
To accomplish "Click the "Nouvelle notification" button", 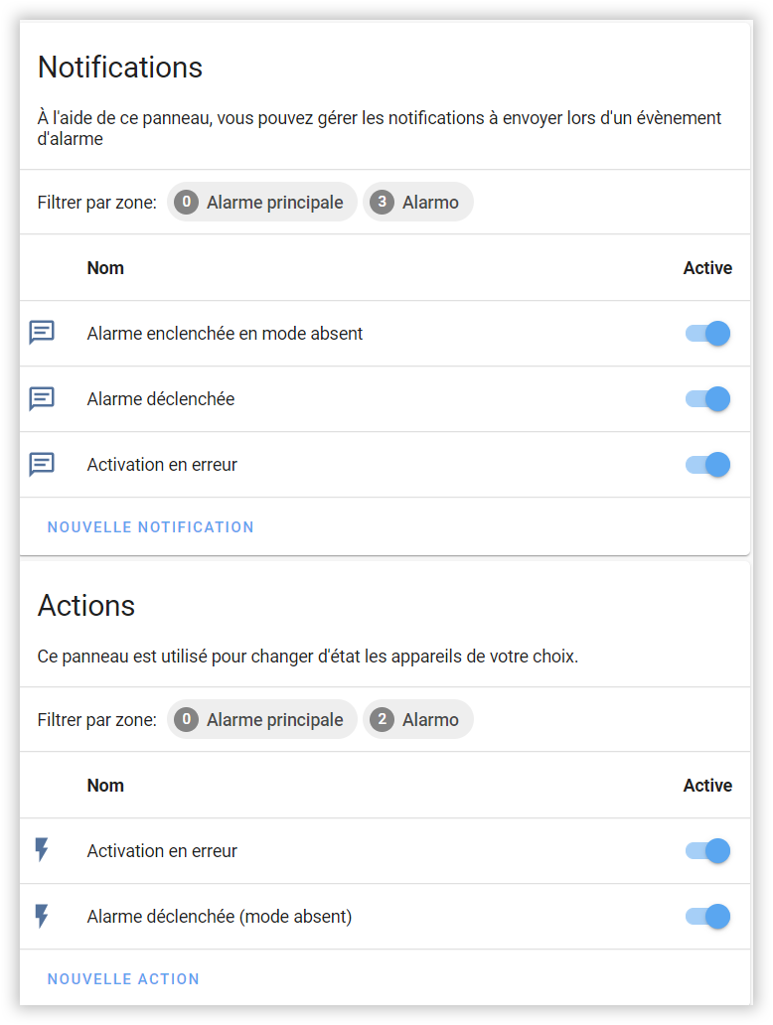I will click(x=151, y=527).
